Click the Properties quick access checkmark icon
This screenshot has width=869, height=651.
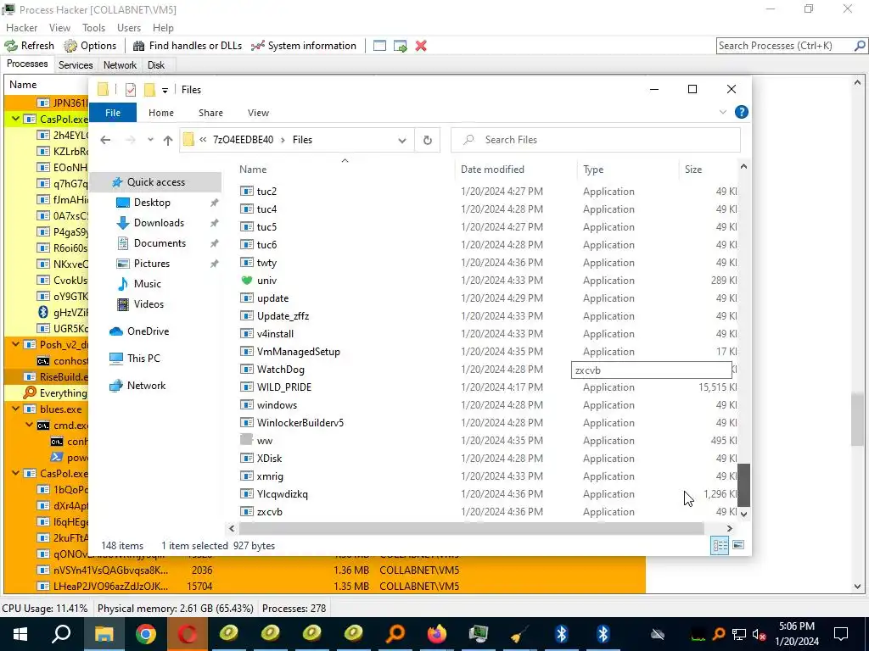point(131,90)
